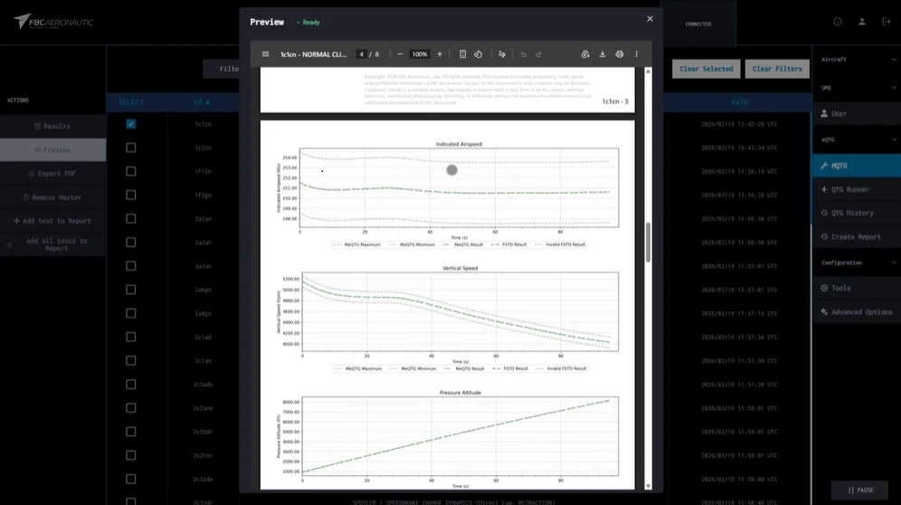Click the PDF preview vertical scrollbar thumb

click(x=648, y=243)
